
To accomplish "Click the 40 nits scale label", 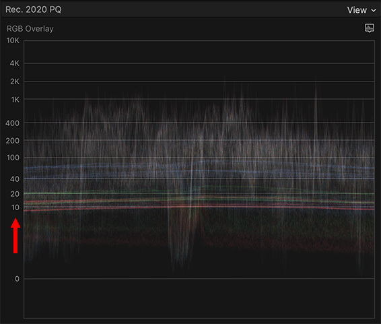I will point(15,179).
